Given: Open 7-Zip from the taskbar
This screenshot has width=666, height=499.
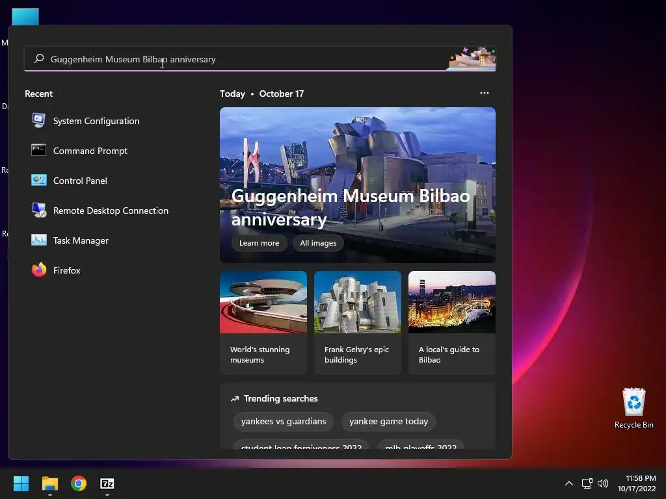Looking at the screenshot, I should (x=107, y=483).
